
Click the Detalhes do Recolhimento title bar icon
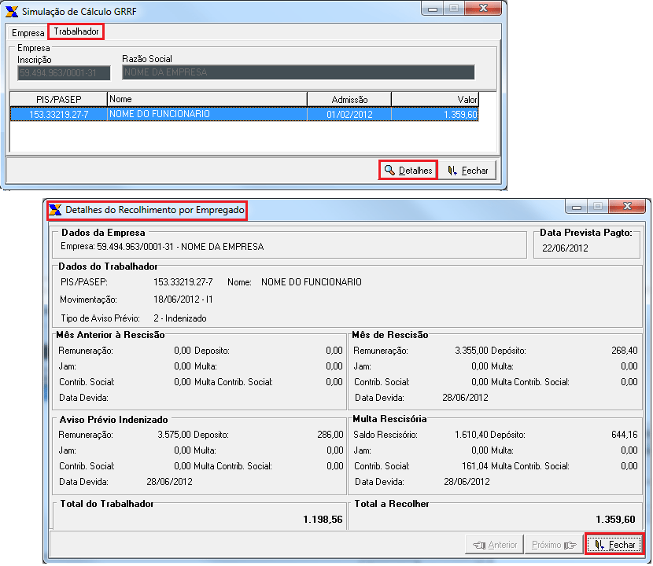(x=55, y=210)
